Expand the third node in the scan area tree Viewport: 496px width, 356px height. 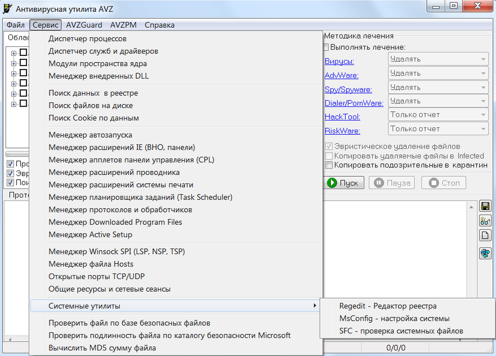pos(14,74)
